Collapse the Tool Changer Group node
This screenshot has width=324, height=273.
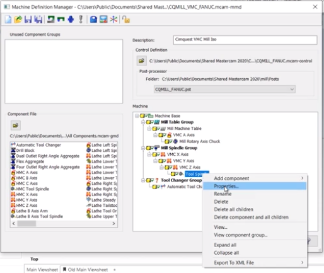143,180
